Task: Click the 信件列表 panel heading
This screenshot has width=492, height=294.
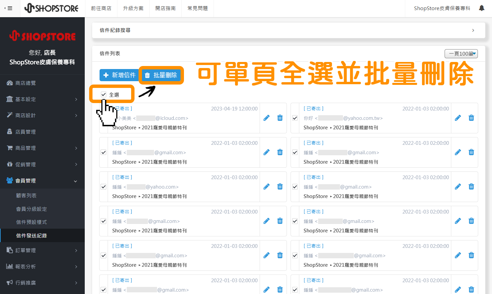Action: coord(110,54)
